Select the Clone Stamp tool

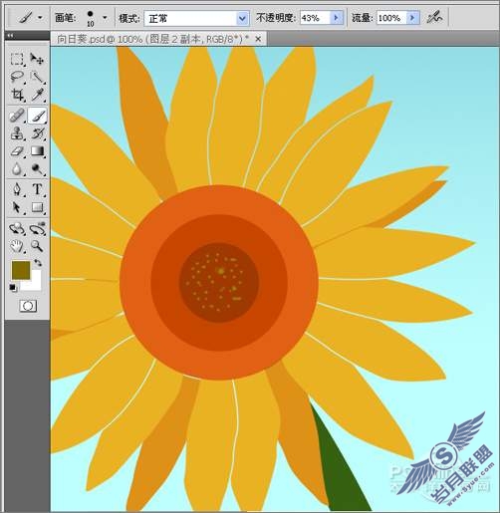[x=17, y=133]
